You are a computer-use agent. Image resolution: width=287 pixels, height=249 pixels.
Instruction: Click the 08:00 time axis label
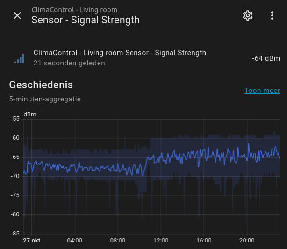(x=118, y=241)
